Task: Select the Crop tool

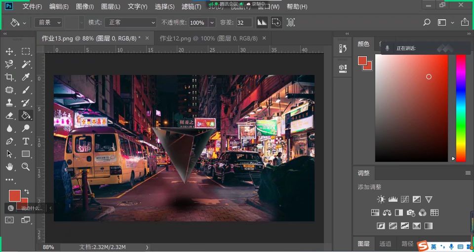Action: (x=9, y=77)
